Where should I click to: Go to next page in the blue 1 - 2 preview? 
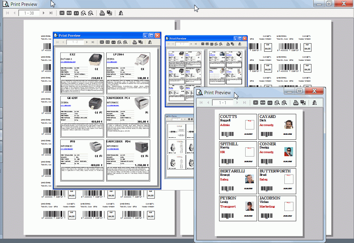coord(87,42)
